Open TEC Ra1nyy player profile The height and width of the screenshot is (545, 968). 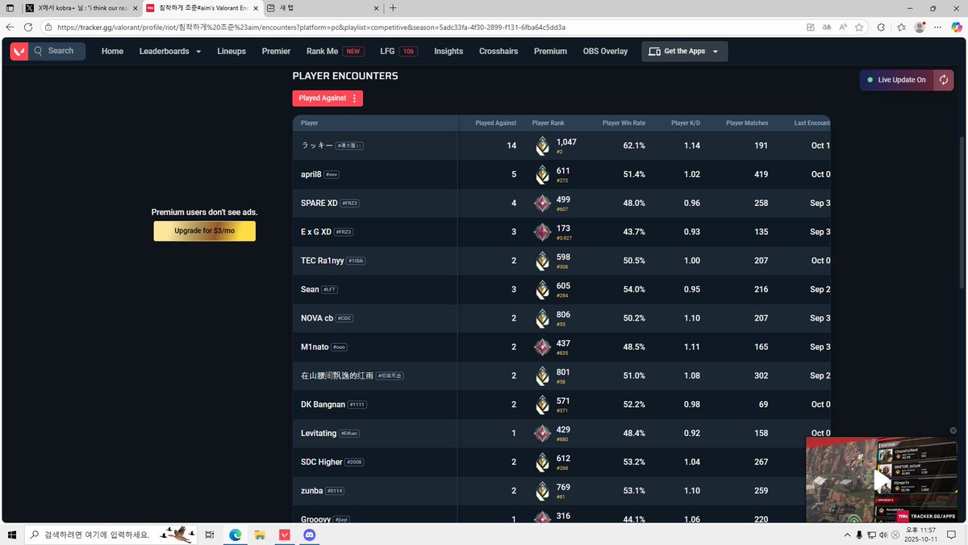pos(322,261)
